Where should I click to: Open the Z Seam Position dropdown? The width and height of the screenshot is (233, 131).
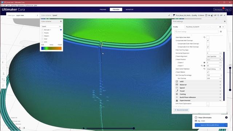214,59
